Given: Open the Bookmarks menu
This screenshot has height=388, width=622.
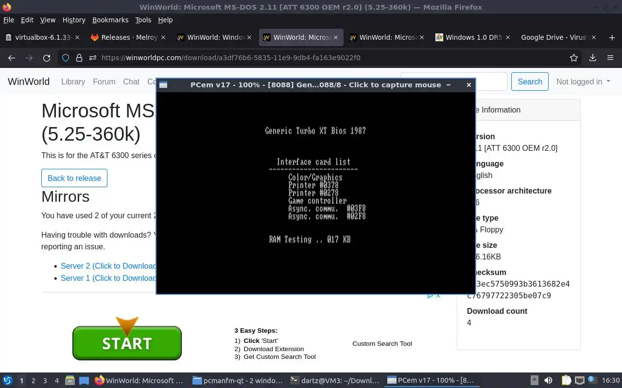Looking at the screenshot, I should [110, 20].
